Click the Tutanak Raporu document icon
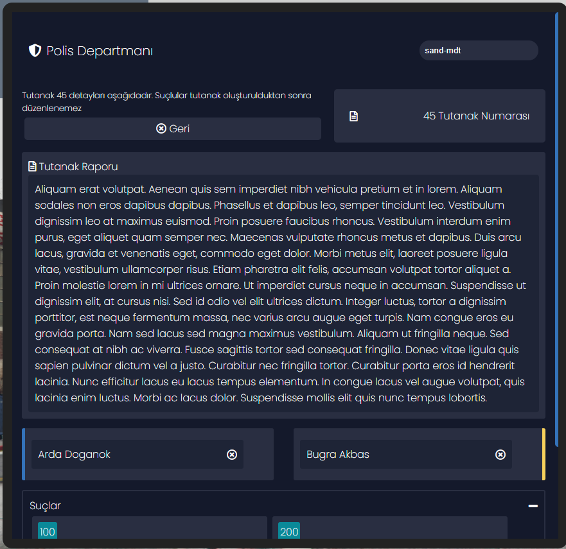This screenshot has width=566, height=549. tap(32, 166)
